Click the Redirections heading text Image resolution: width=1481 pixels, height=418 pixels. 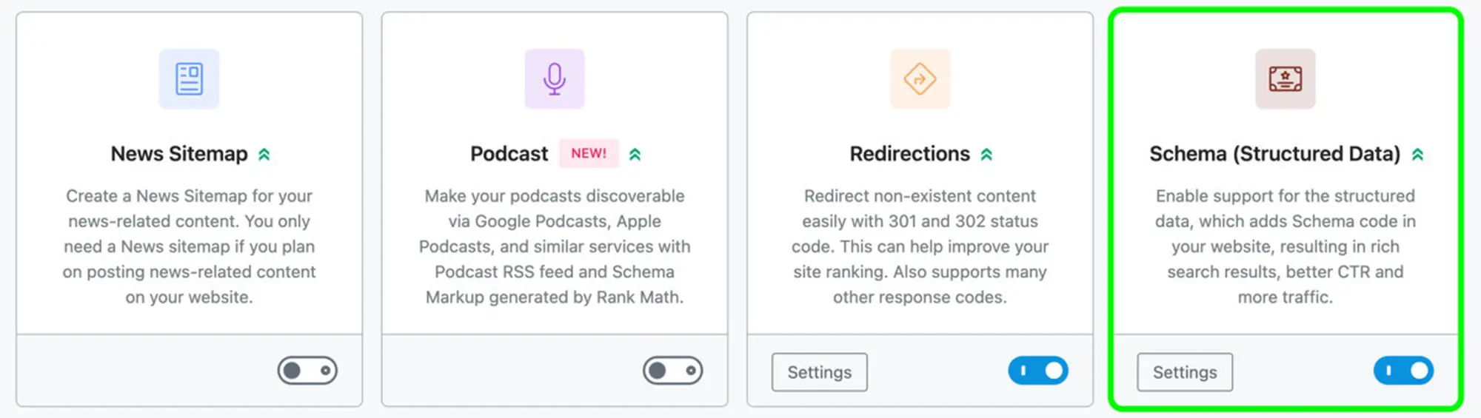(909, 154)
